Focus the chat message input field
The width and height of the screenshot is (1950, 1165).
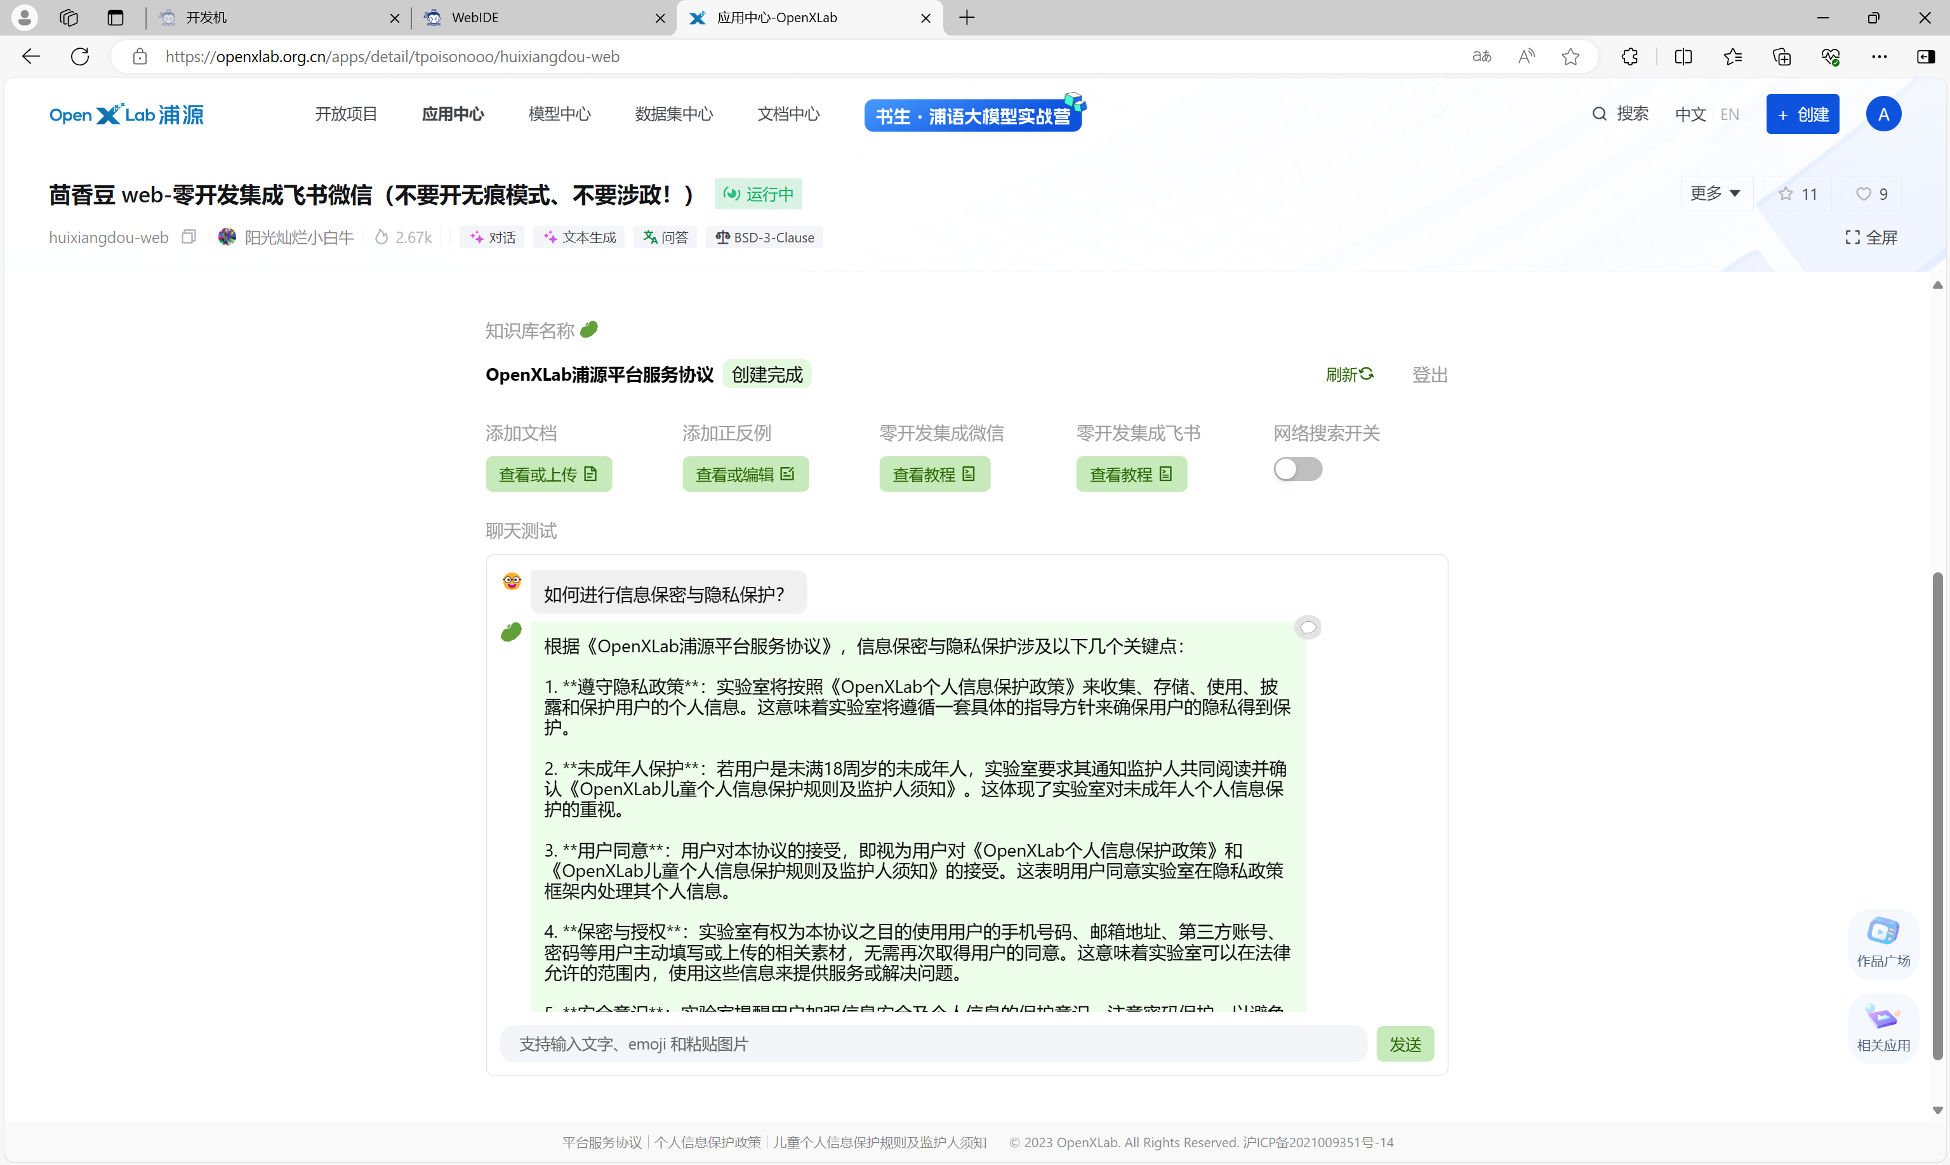[934, 1044]
